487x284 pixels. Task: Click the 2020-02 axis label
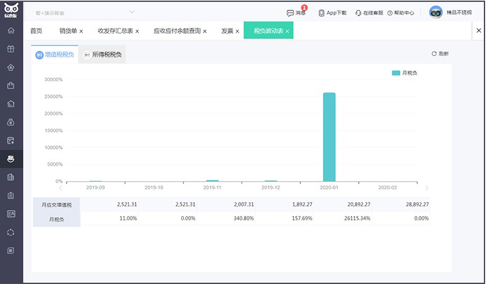[x=387, y=187]
